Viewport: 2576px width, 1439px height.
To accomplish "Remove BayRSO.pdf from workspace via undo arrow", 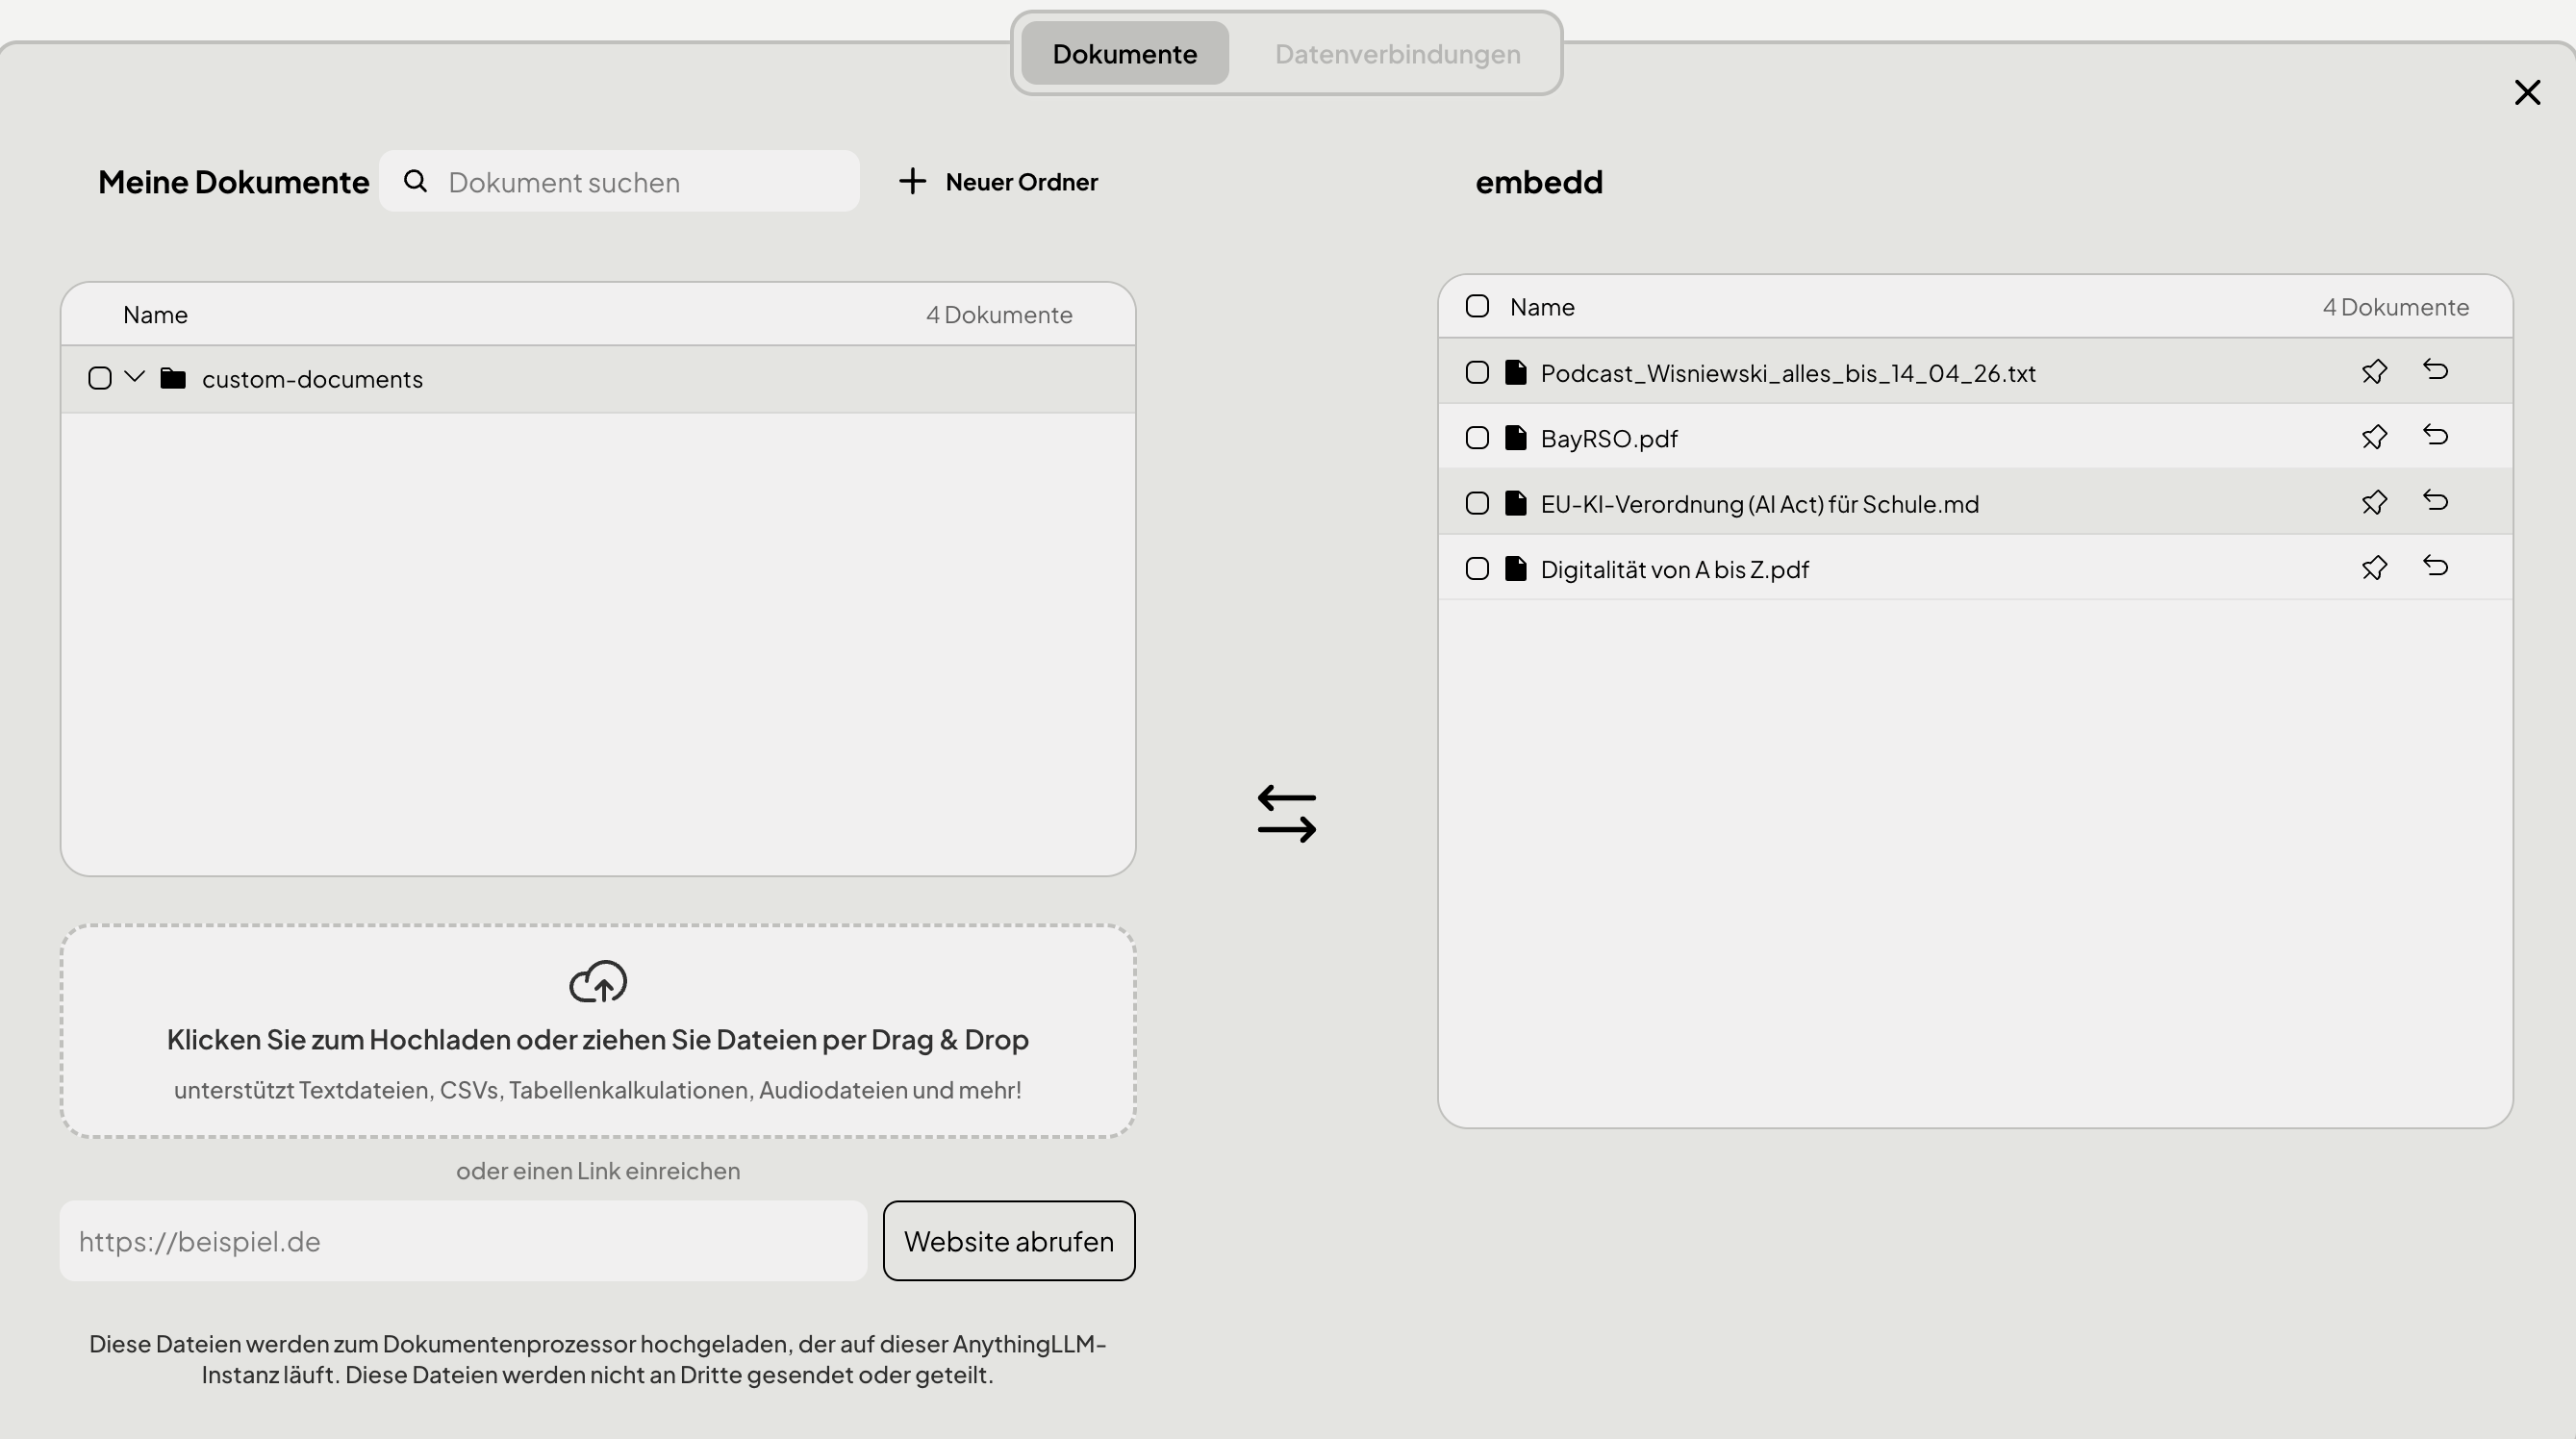I will coord(2435,436).
